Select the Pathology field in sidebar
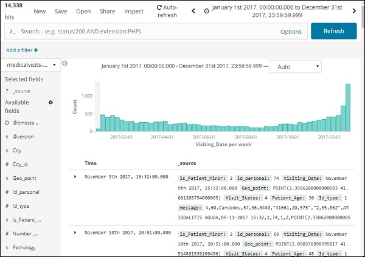This screenshot has height=257, width=365. point(26,248)
